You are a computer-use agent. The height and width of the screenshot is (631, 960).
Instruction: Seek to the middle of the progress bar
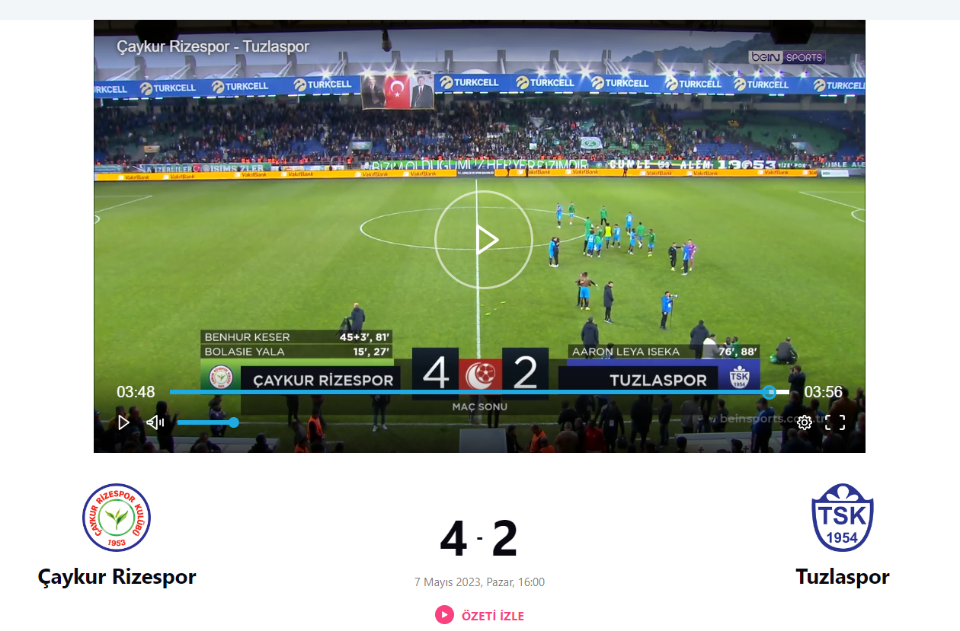click(479, 392)
